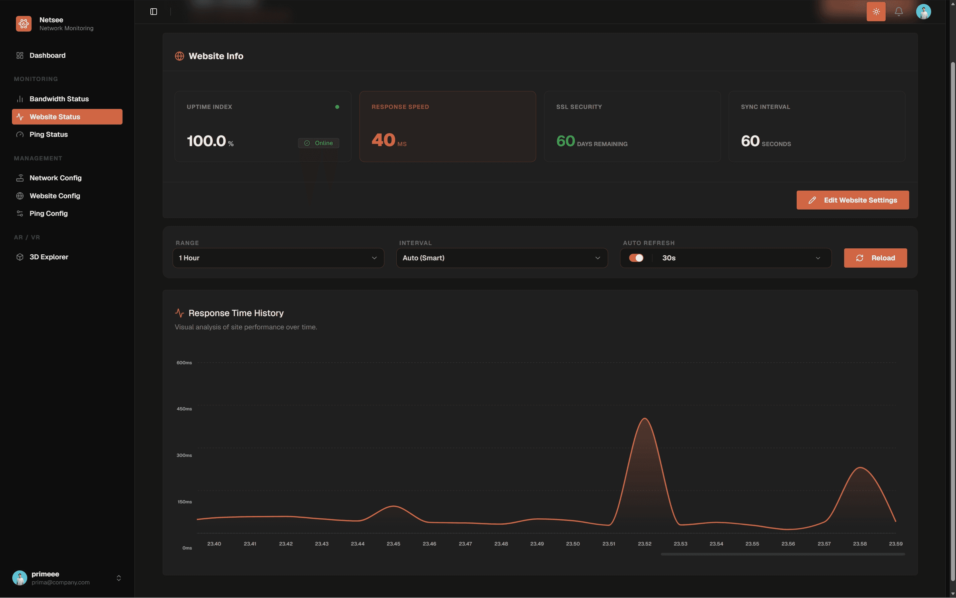Click the 23.52 peak on chart
The image size is (956, 598).
(644, 418)
